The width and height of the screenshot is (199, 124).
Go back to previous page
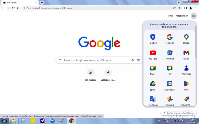point(3,8)
